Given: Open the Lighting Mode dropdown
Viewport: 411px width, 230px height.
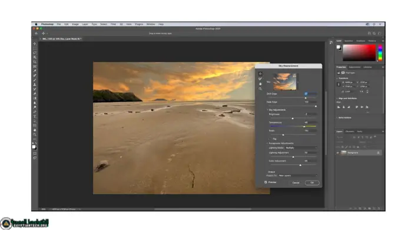Looking at the screenshot, I should click(x=301, y=148).
